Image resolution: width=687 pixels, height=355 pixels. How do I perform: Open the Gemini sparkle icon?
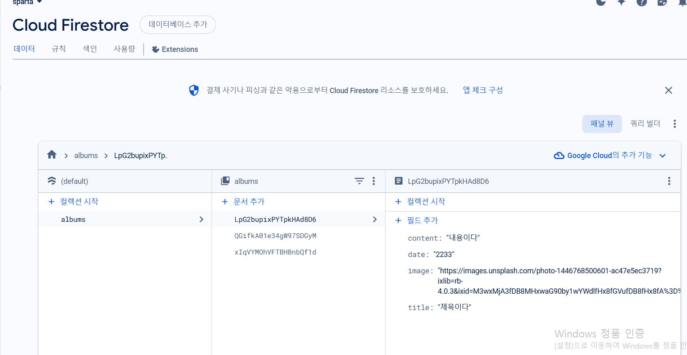(621, 2)
